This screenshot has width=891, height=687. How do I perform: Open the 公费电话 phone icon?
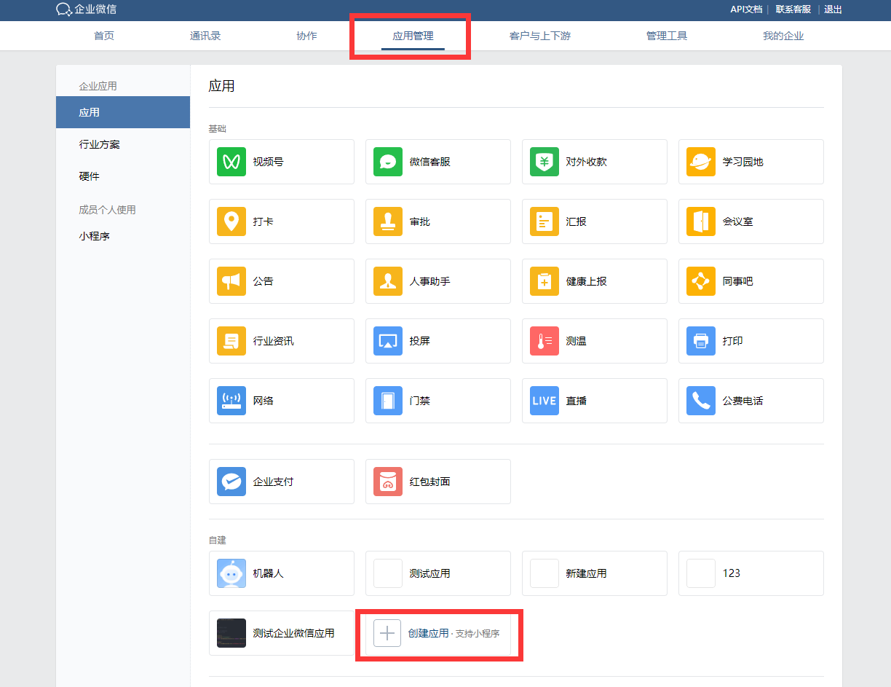[701, 401]
